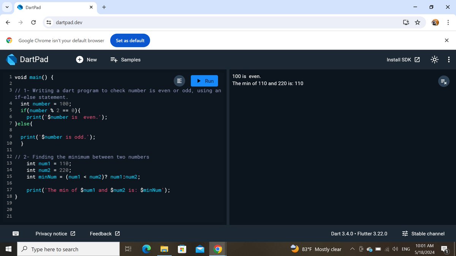This screenshot has width=456, height=256.
Task: Dismiss default browser notification bar
Action: 446,41
